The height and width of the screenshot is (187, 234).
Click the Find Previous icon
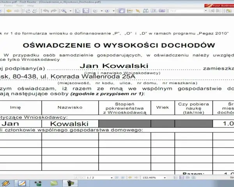[x=212, y=11]
